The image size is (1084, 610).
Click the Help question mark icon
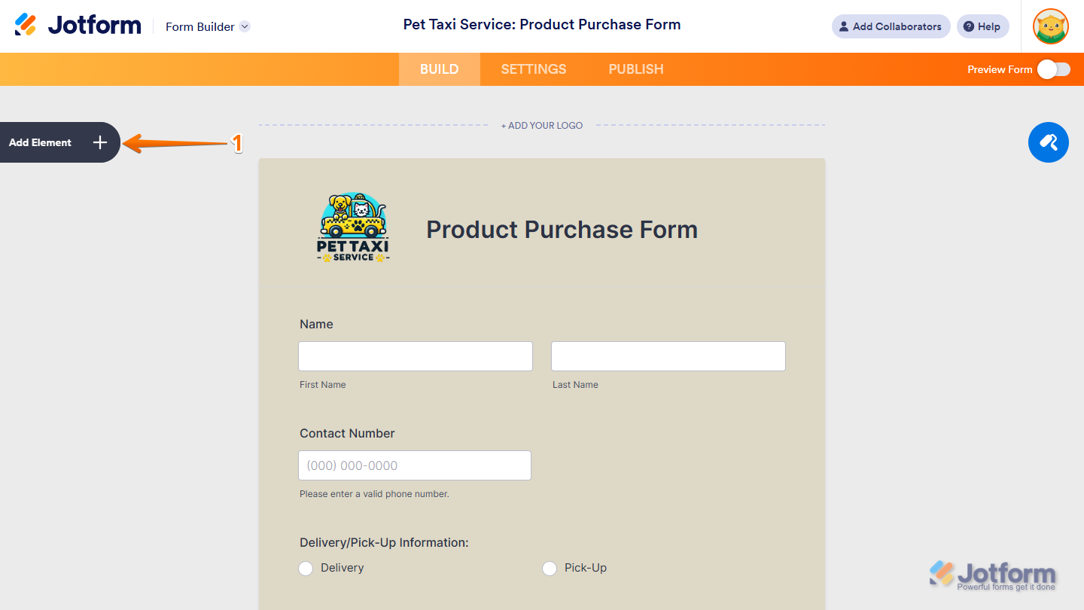(x=969, y=26)
